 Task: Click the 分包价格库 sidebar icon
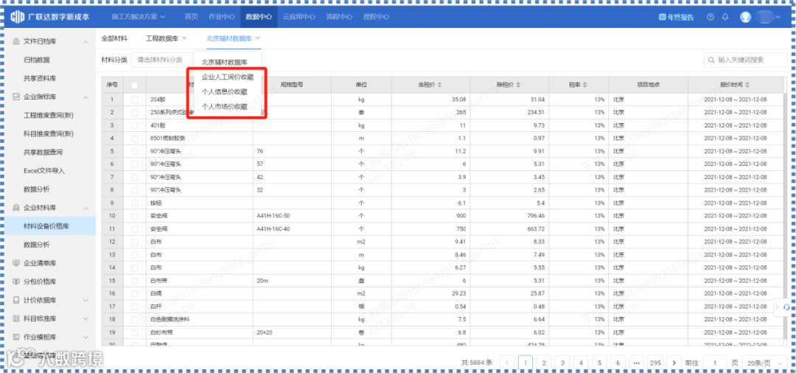coord(15,281)
